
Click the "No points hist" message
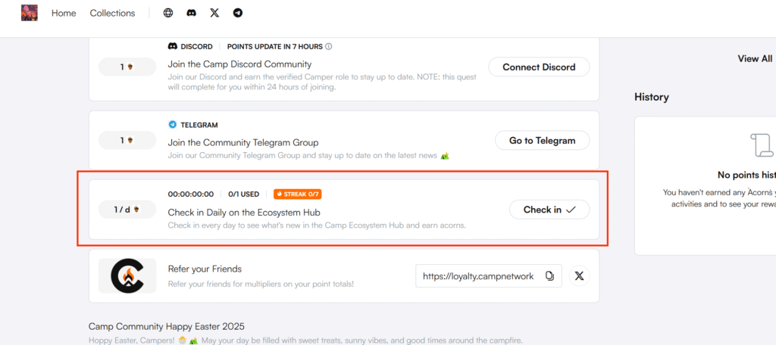[746, 175]
